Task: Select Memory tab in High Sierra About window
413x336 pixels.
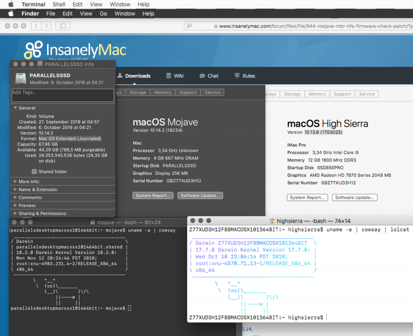Action: (317, 94)
